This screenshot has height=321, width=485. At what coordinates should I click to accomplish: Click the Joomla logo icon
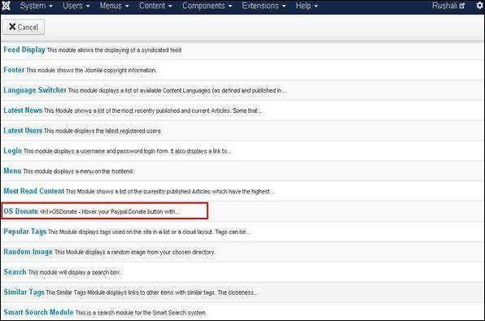tap(7, 6)
